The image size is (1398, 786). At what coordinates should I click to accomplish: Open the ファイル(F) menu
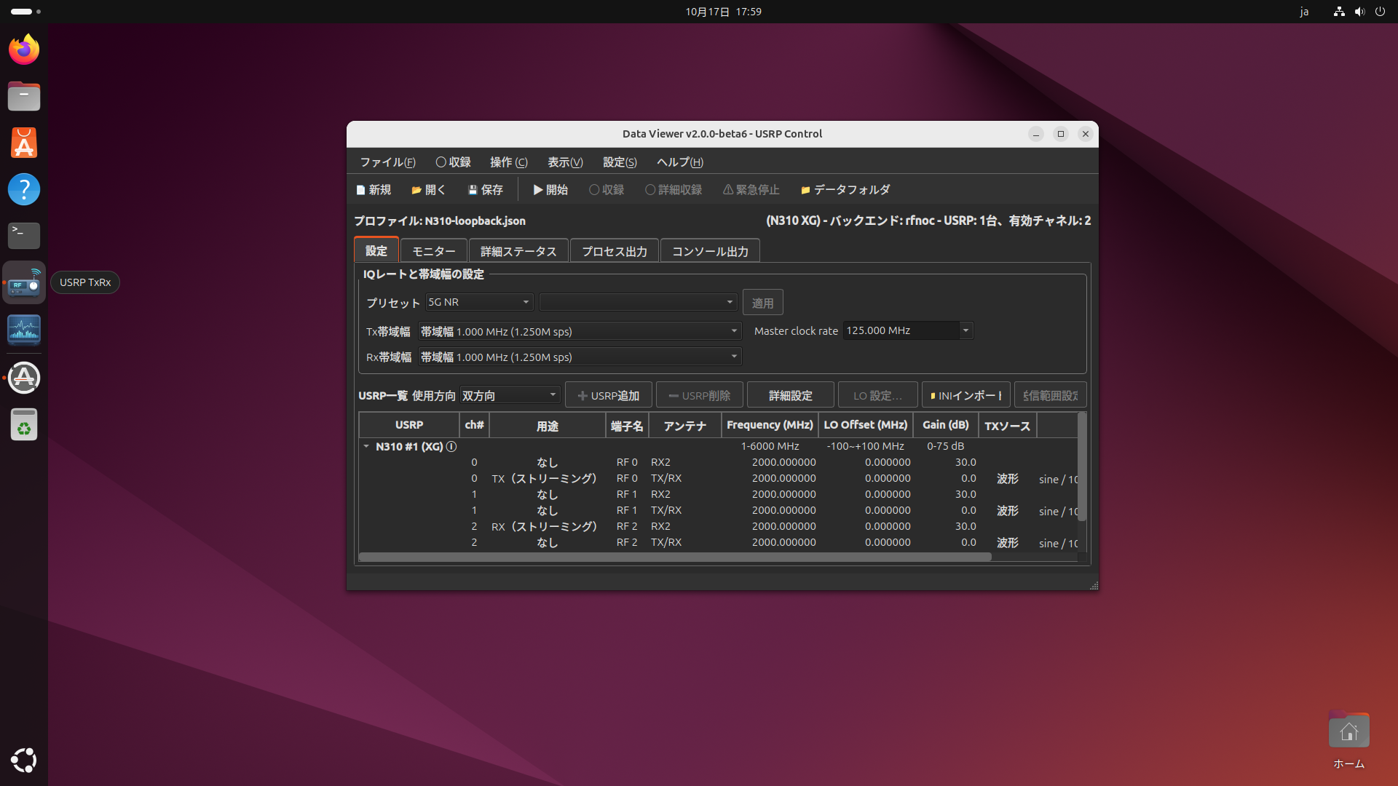(x=387, y=162)
